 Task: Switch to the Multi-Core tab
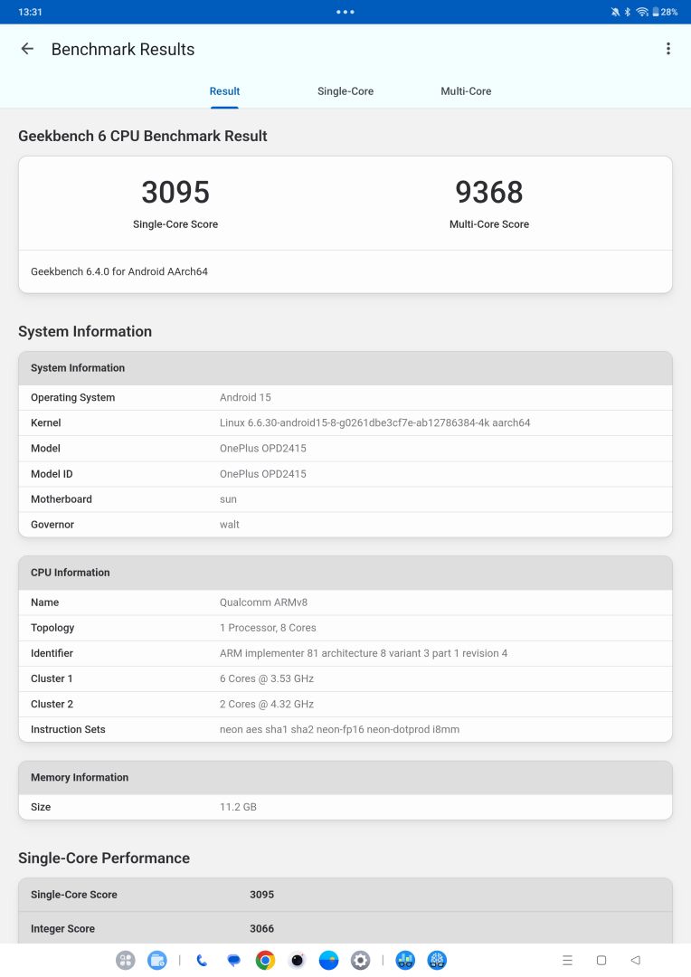(x=466, y=91)
